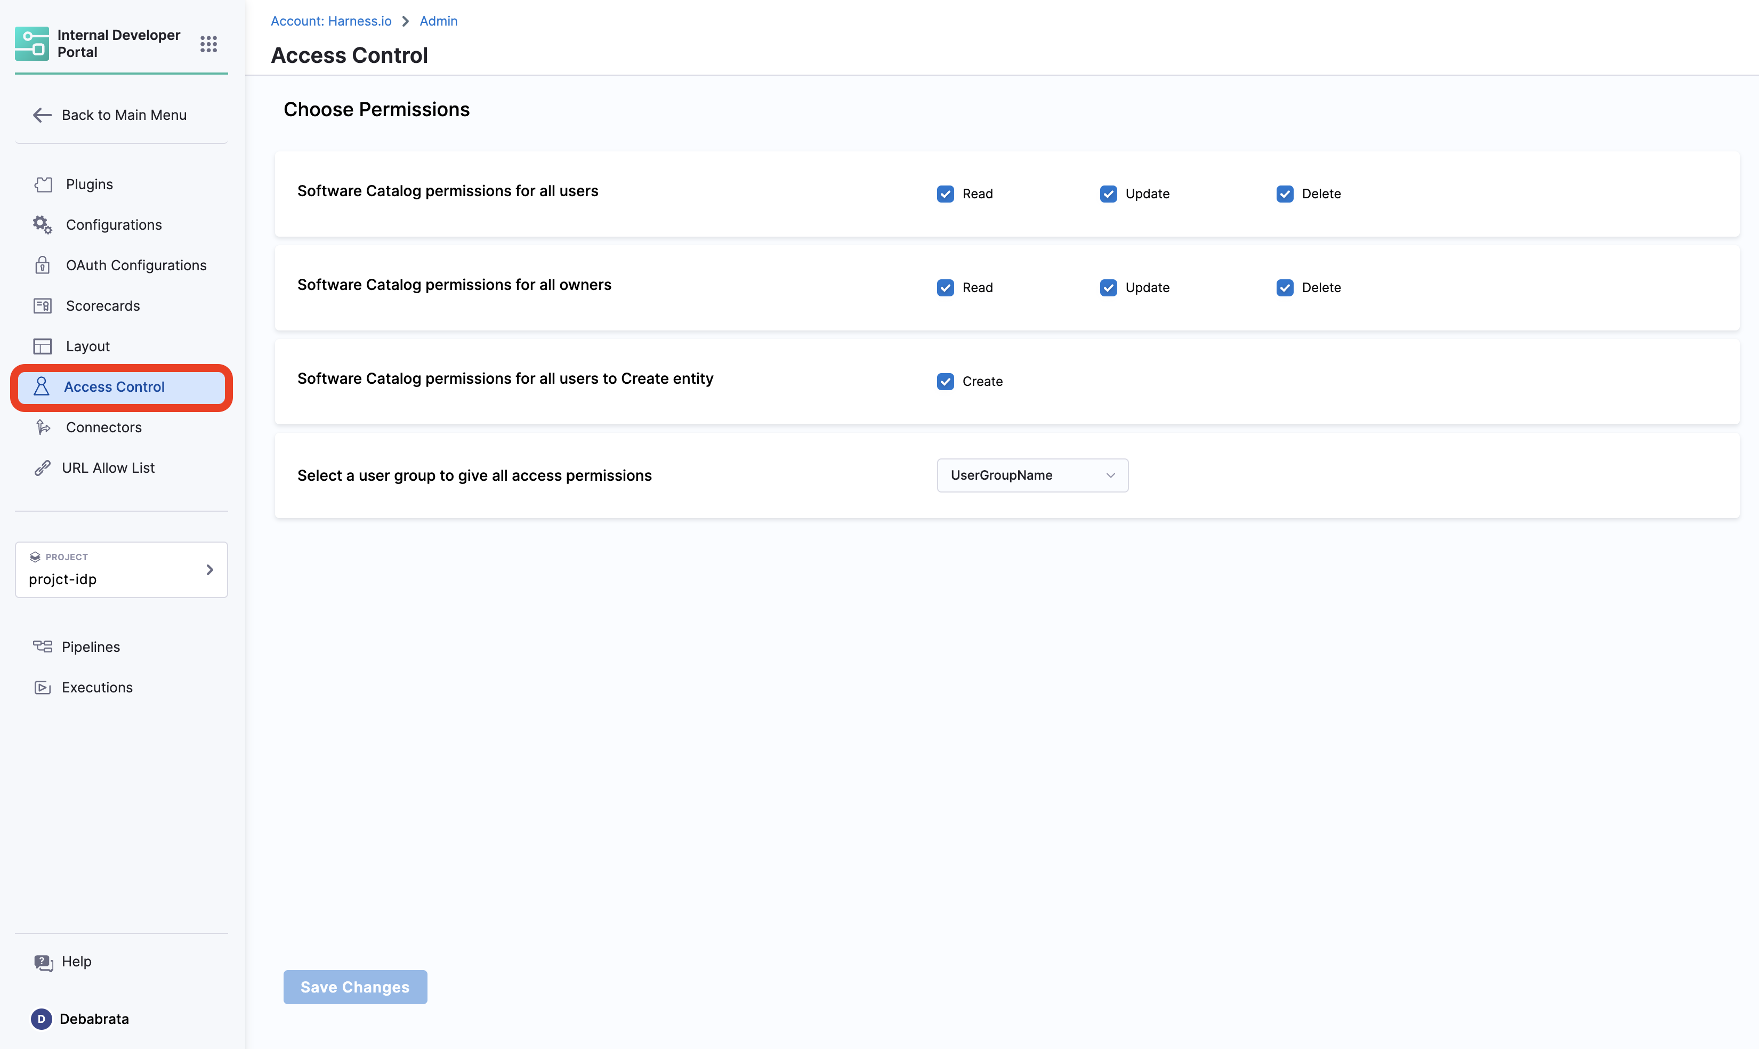Expand the projct-idp project selector

[x=121, y=570]
